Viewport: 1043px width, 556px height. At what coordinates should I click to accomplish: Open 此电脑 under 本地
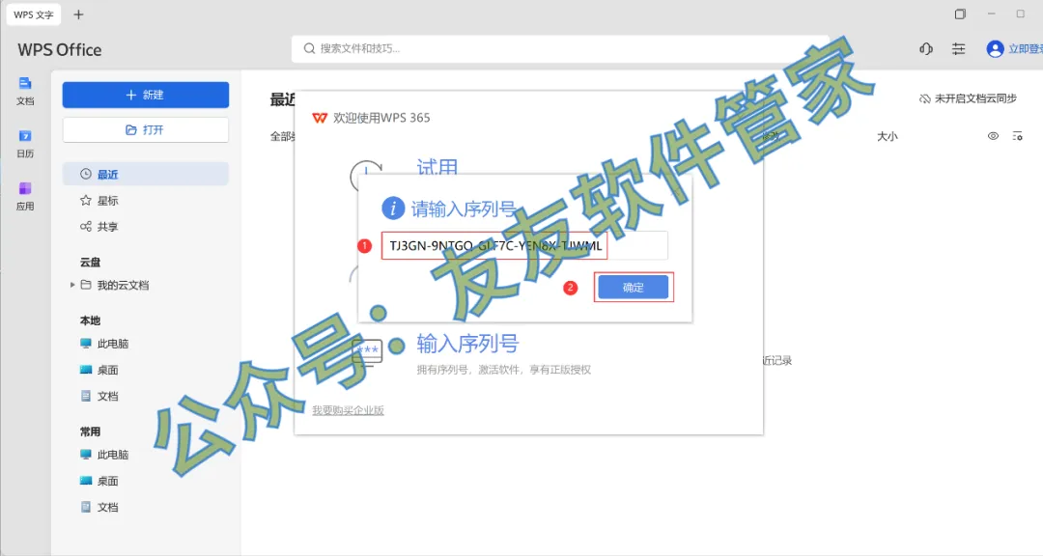112,344
